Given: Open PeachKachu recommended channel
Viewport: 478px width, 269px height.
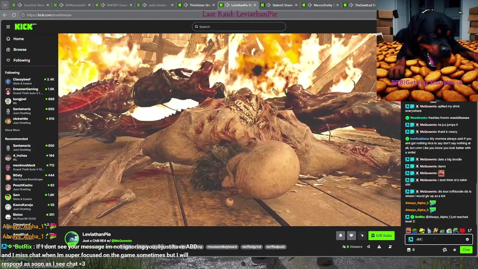Looking at the screenshot, I should [x=29, y=187].
